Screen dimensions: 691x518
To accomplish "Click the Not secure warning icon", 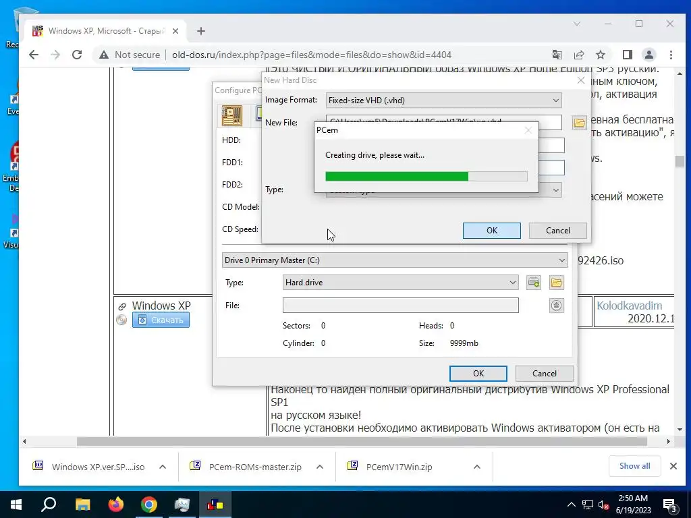I will (103, 55).
